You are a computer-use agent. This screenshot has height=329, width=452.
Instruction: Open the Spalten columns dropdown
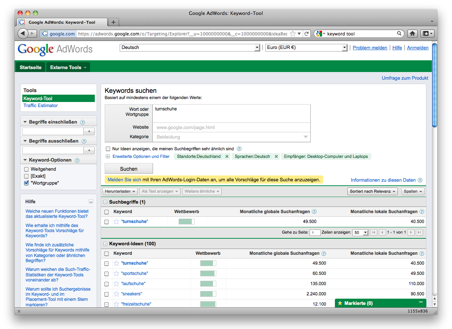[x=413, y=191]
